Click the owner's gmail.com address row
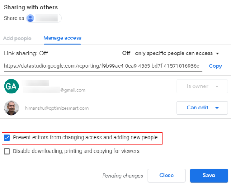 pos(54,90)
